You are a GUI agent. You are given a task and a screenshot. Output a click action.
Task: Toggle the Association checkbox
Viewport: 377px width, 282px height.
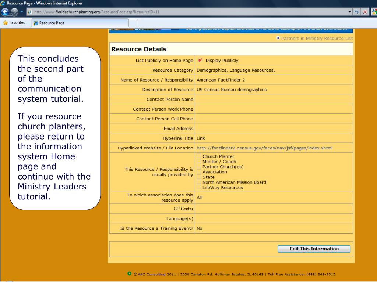[x=199, y=171]
